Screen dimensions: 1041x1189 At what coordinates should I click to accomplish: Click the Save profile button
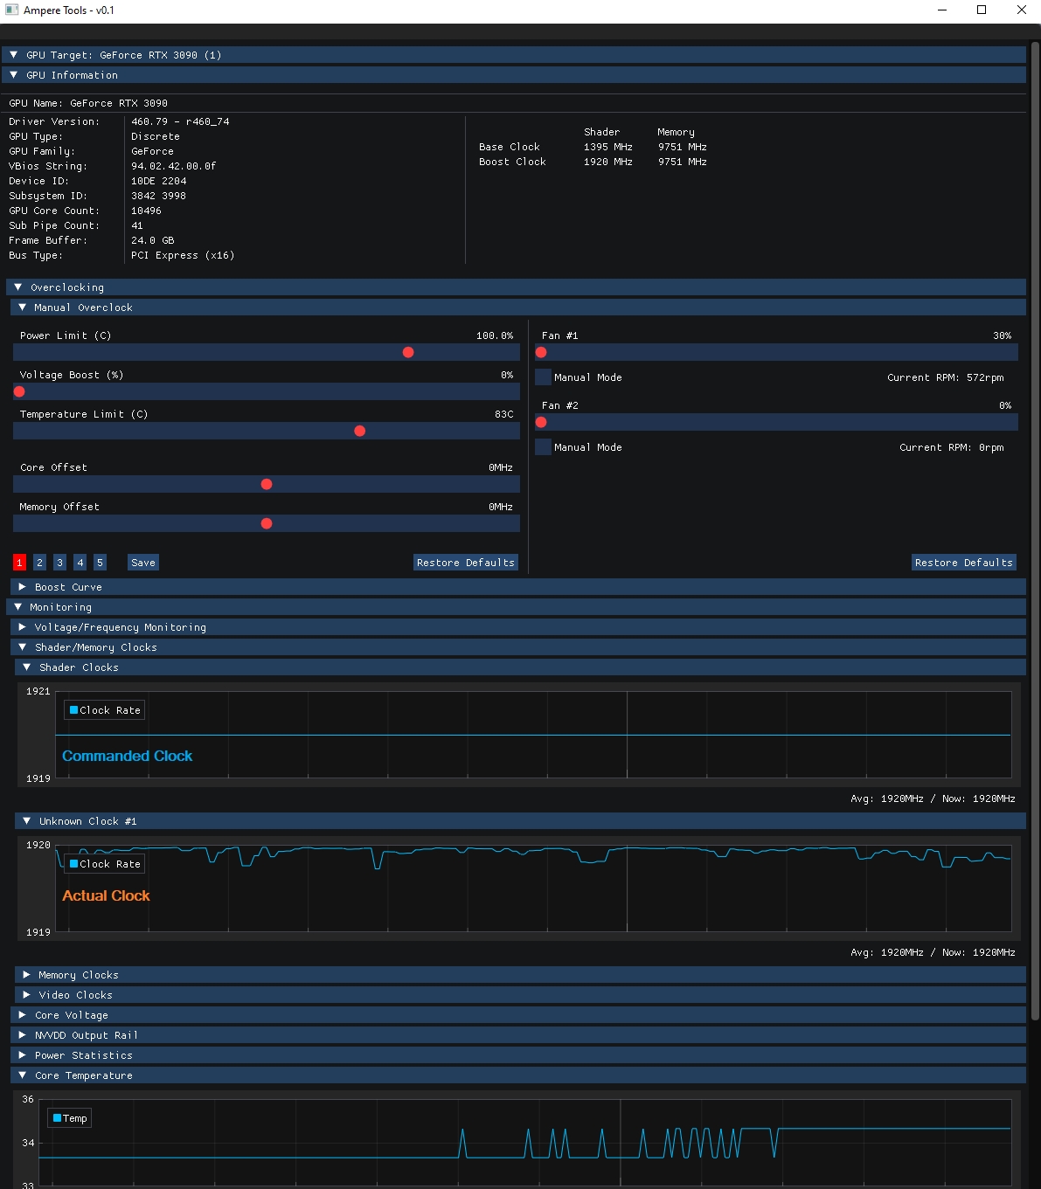[142, 563]
